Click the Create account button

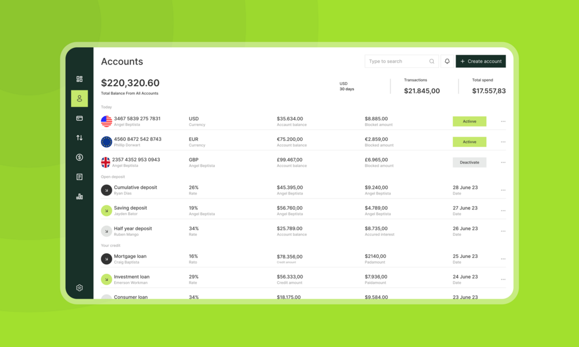coord(481,61)
